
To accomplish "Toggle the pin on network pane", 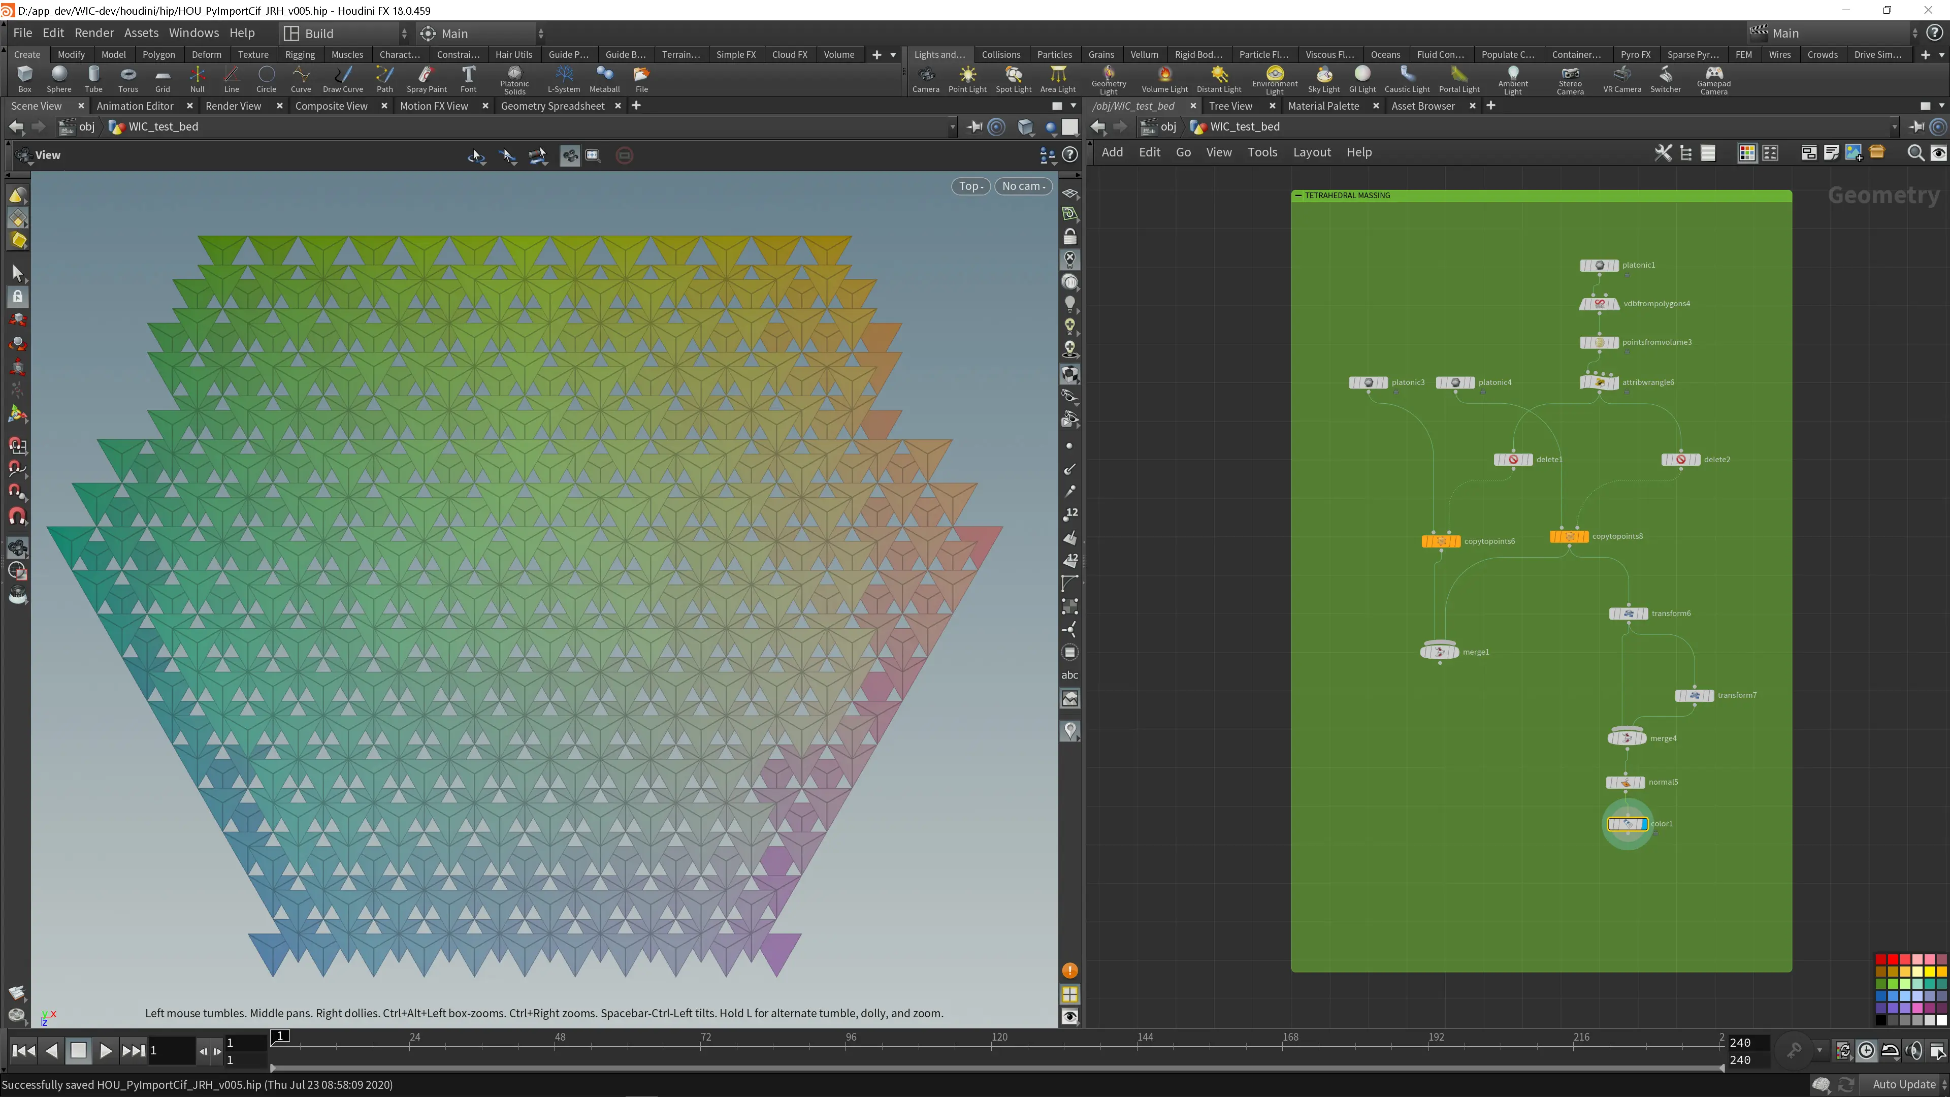I will (1916, 126).
